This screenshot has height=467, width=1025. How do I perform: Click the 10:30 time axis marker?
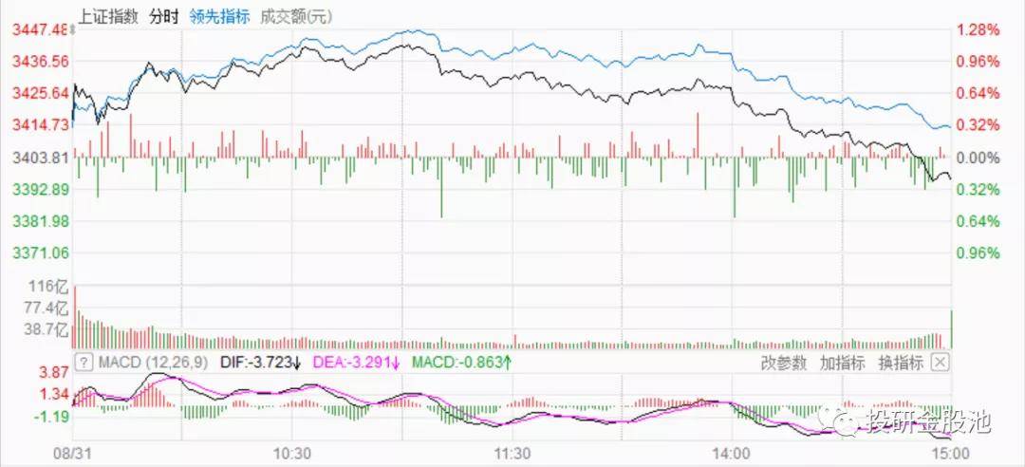(292, 454)
